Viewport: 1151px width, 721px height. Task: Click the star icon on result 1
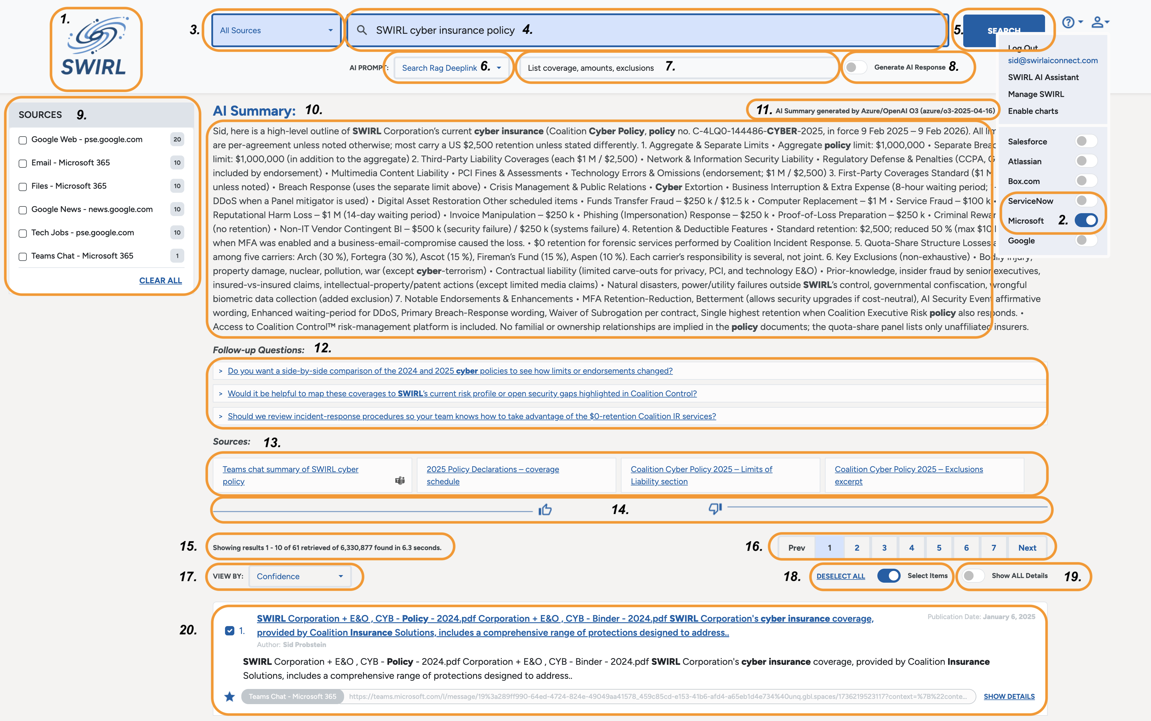[x=230, y=697]
